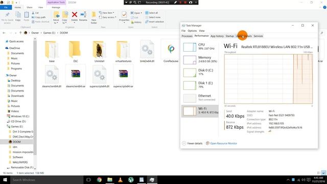Select Disk 0 (C:) in the performance list
The image size is (327, 184).
click(x=200, y=73)
